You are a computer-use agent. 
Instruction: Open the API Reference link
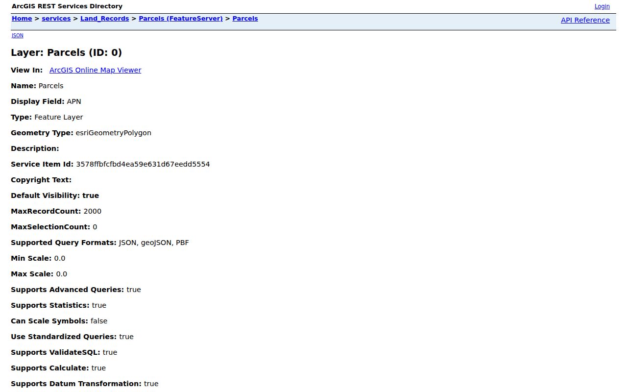tap(585, 20)
